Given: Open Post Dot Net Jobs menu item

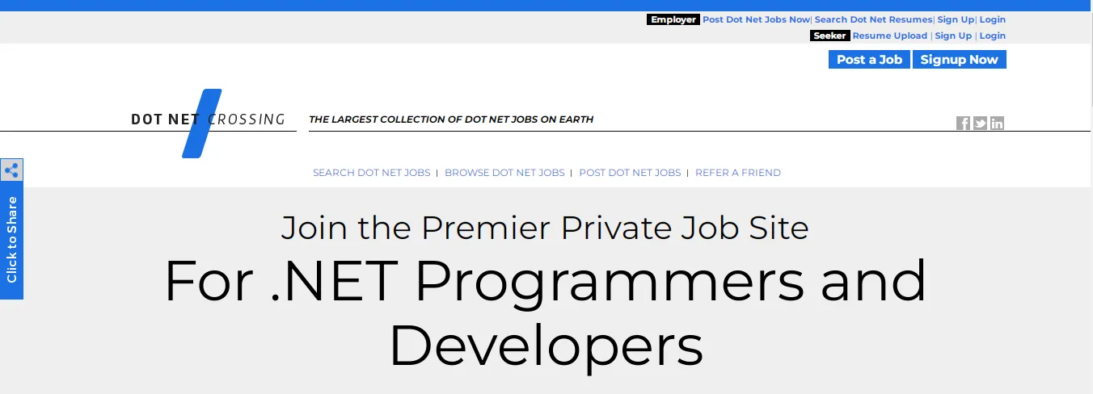Looking at the screenshot, I should pyautogui.click(x=630, y=173).
